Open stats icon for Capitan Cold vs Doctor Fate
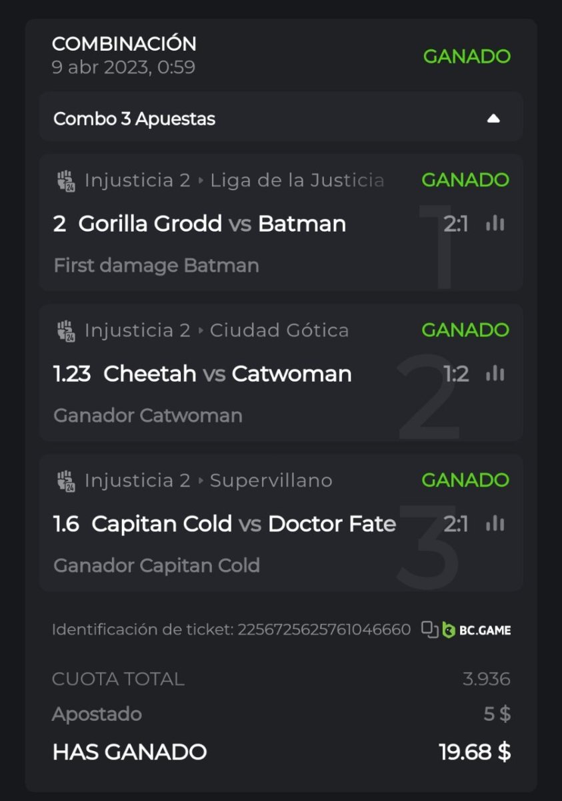This screenshot has width=562, height=801. (x=495, y=524)
